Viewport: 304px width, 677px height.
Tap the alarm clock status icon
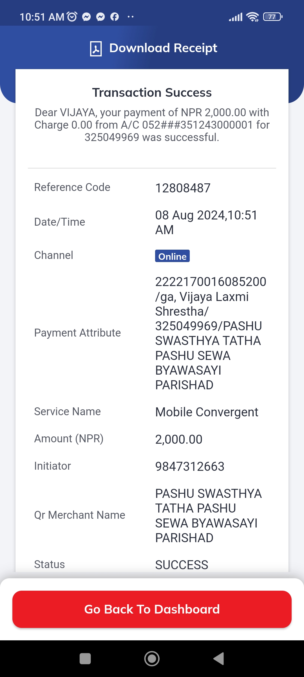tap(72, 17)
